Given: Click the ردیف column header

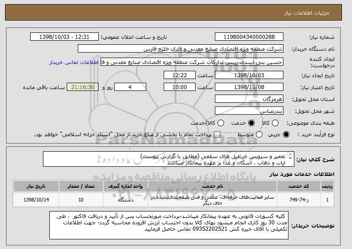Looking at the screenshot, I should [x=327, y=186].
